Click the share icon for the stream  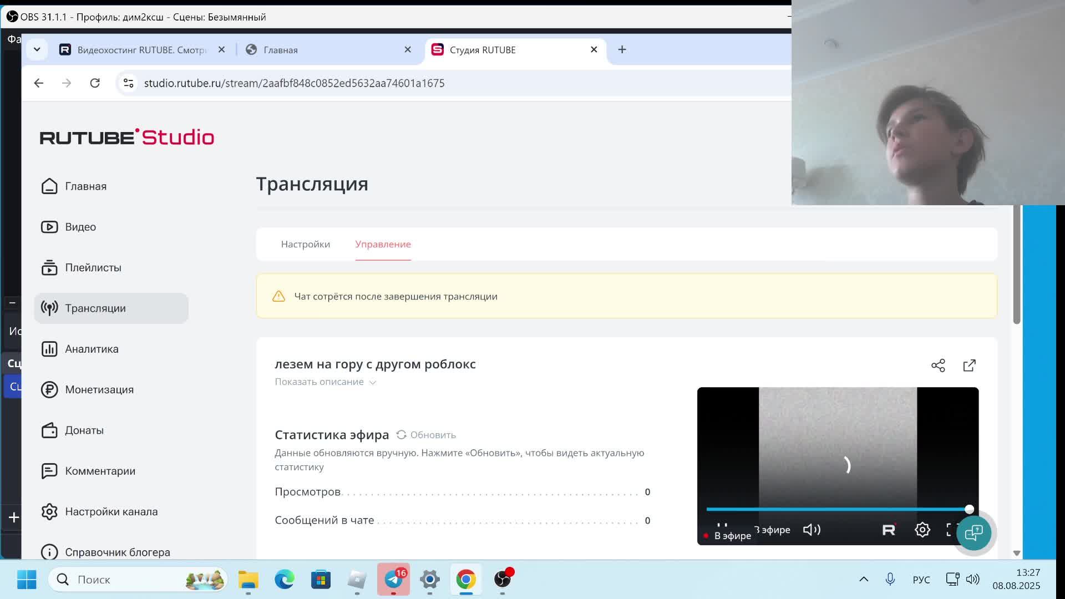coord(938,366)
